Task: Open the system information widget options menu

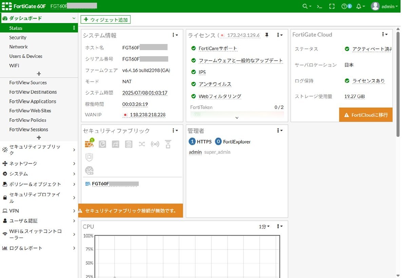Action: 175,35
